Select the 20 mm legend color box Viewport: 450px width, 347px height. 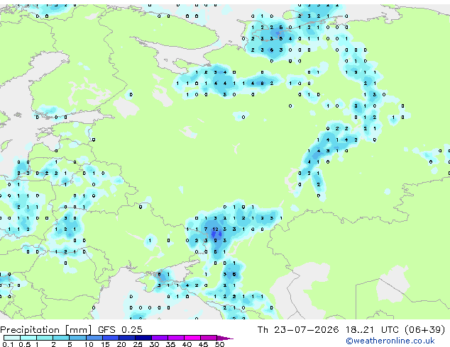pos(127,338)
